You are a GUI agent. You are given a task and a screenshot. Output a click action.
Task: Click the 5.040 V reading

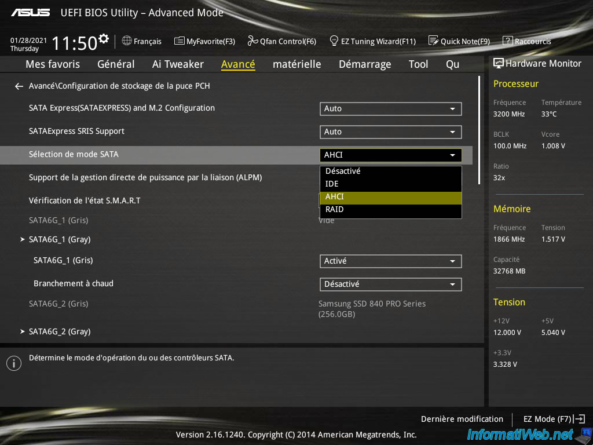(x=553, y=332)
